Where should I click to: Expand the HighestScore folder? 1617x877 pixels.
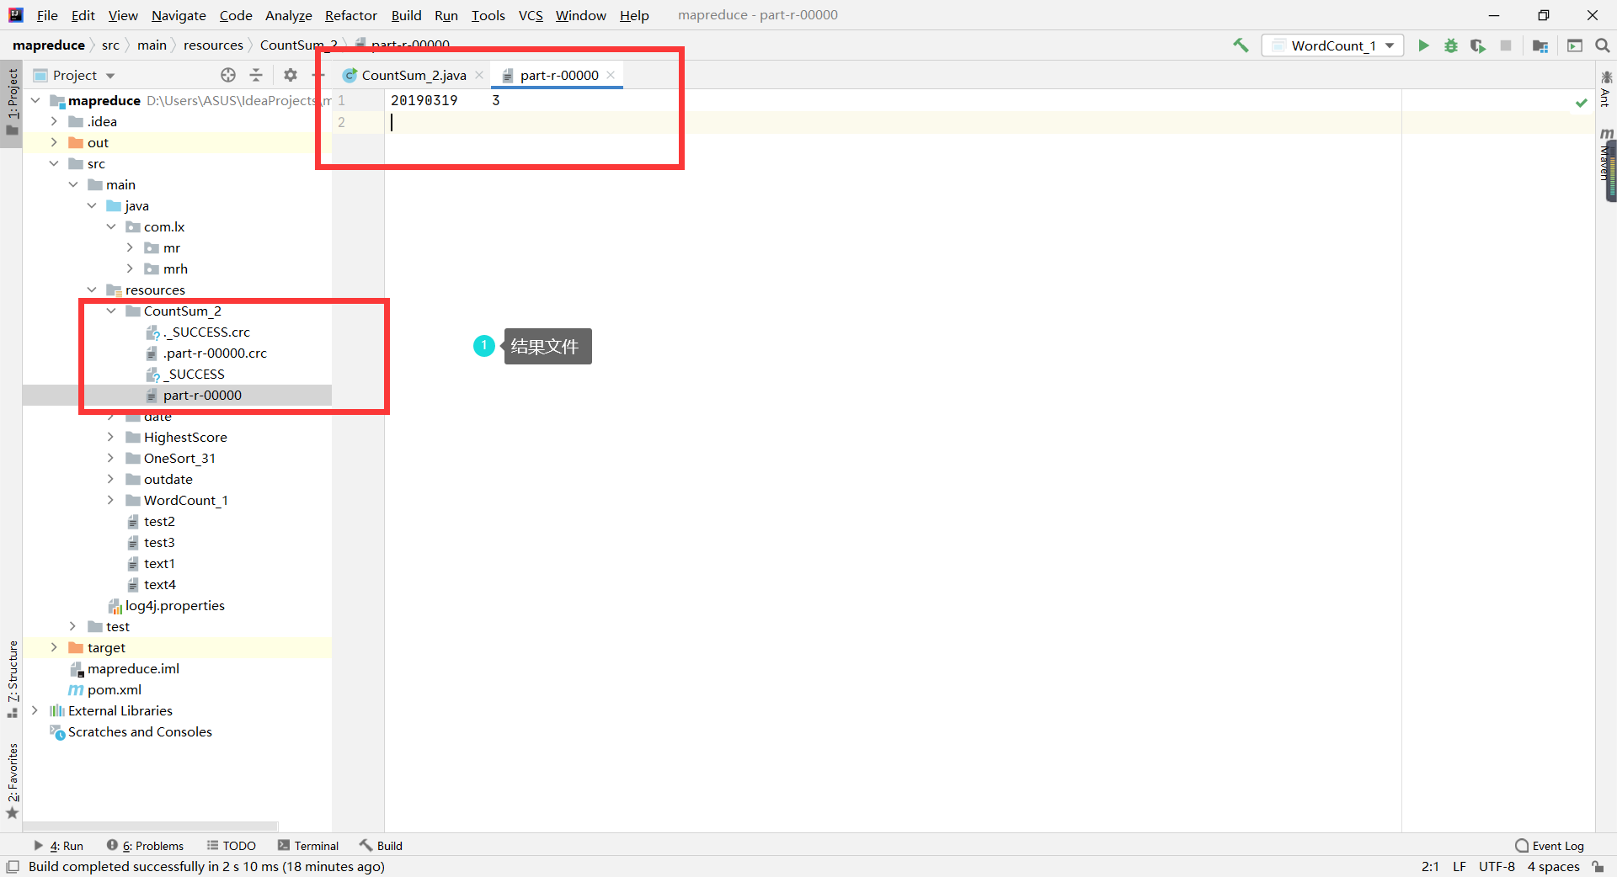110,437
